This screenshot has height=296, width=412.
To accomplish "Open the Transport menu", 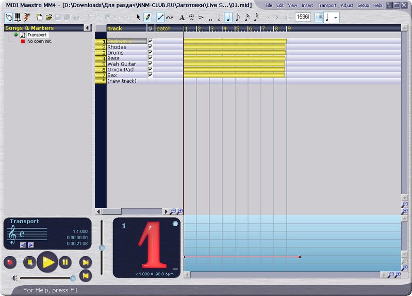I will (326, 5).
